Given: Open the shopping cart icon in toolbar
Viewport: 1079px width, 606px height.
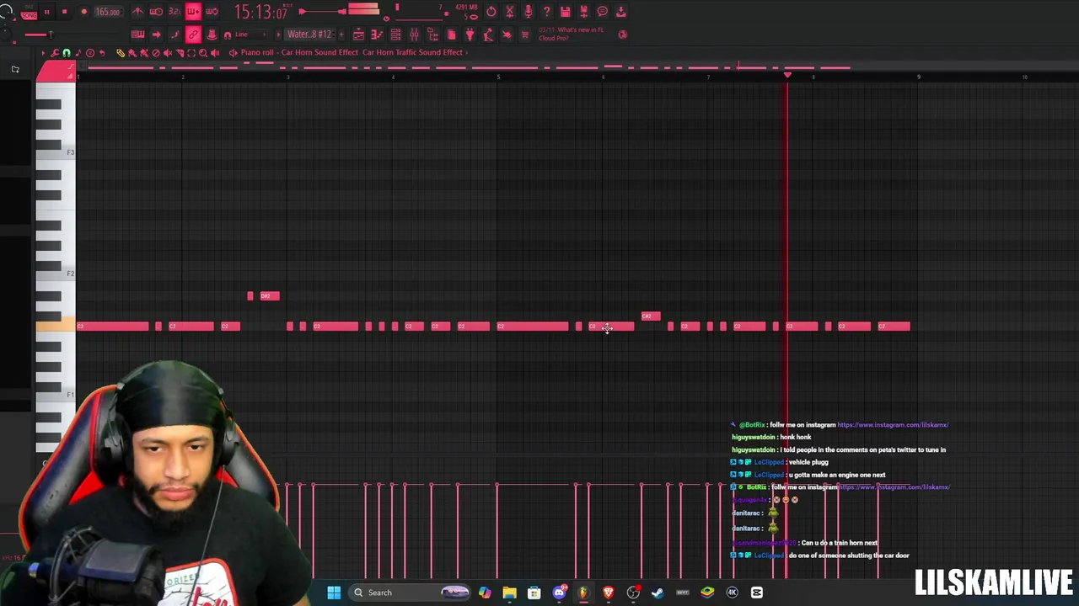Looking at the screenshot, I should tap(525, 35).
